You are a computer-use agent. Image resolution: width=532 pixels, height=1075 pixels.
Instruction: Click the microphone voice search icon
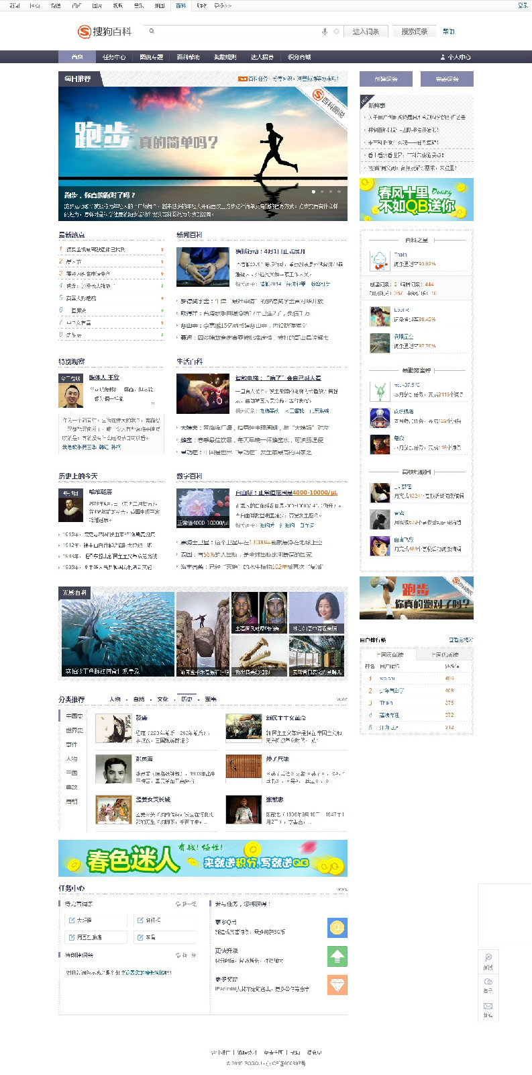[x=325, y=32]
